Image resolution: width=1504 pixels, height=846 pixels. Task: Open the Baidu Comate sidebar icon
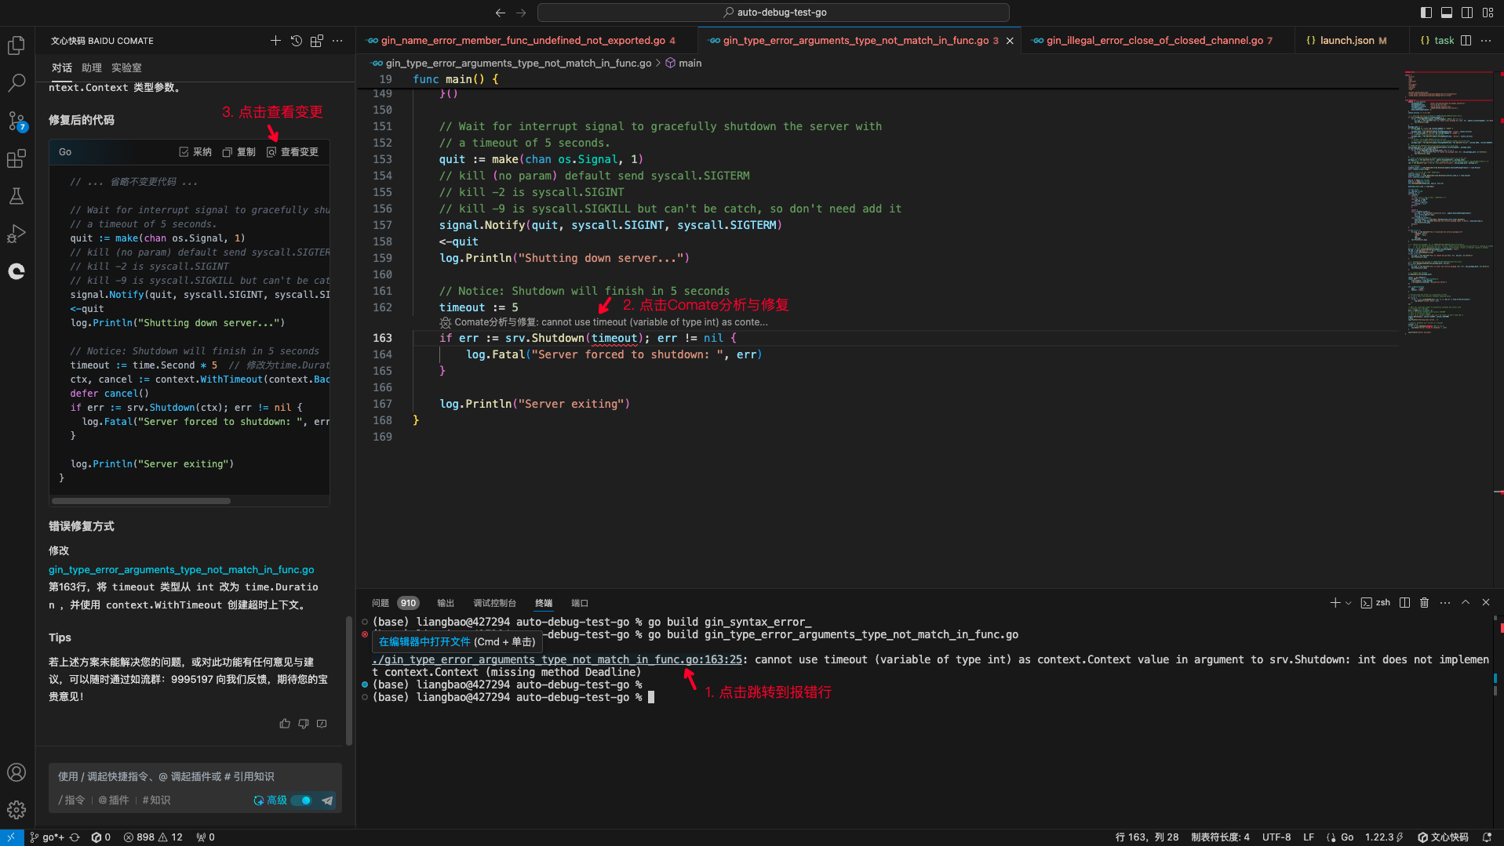[x=16, y=271]
